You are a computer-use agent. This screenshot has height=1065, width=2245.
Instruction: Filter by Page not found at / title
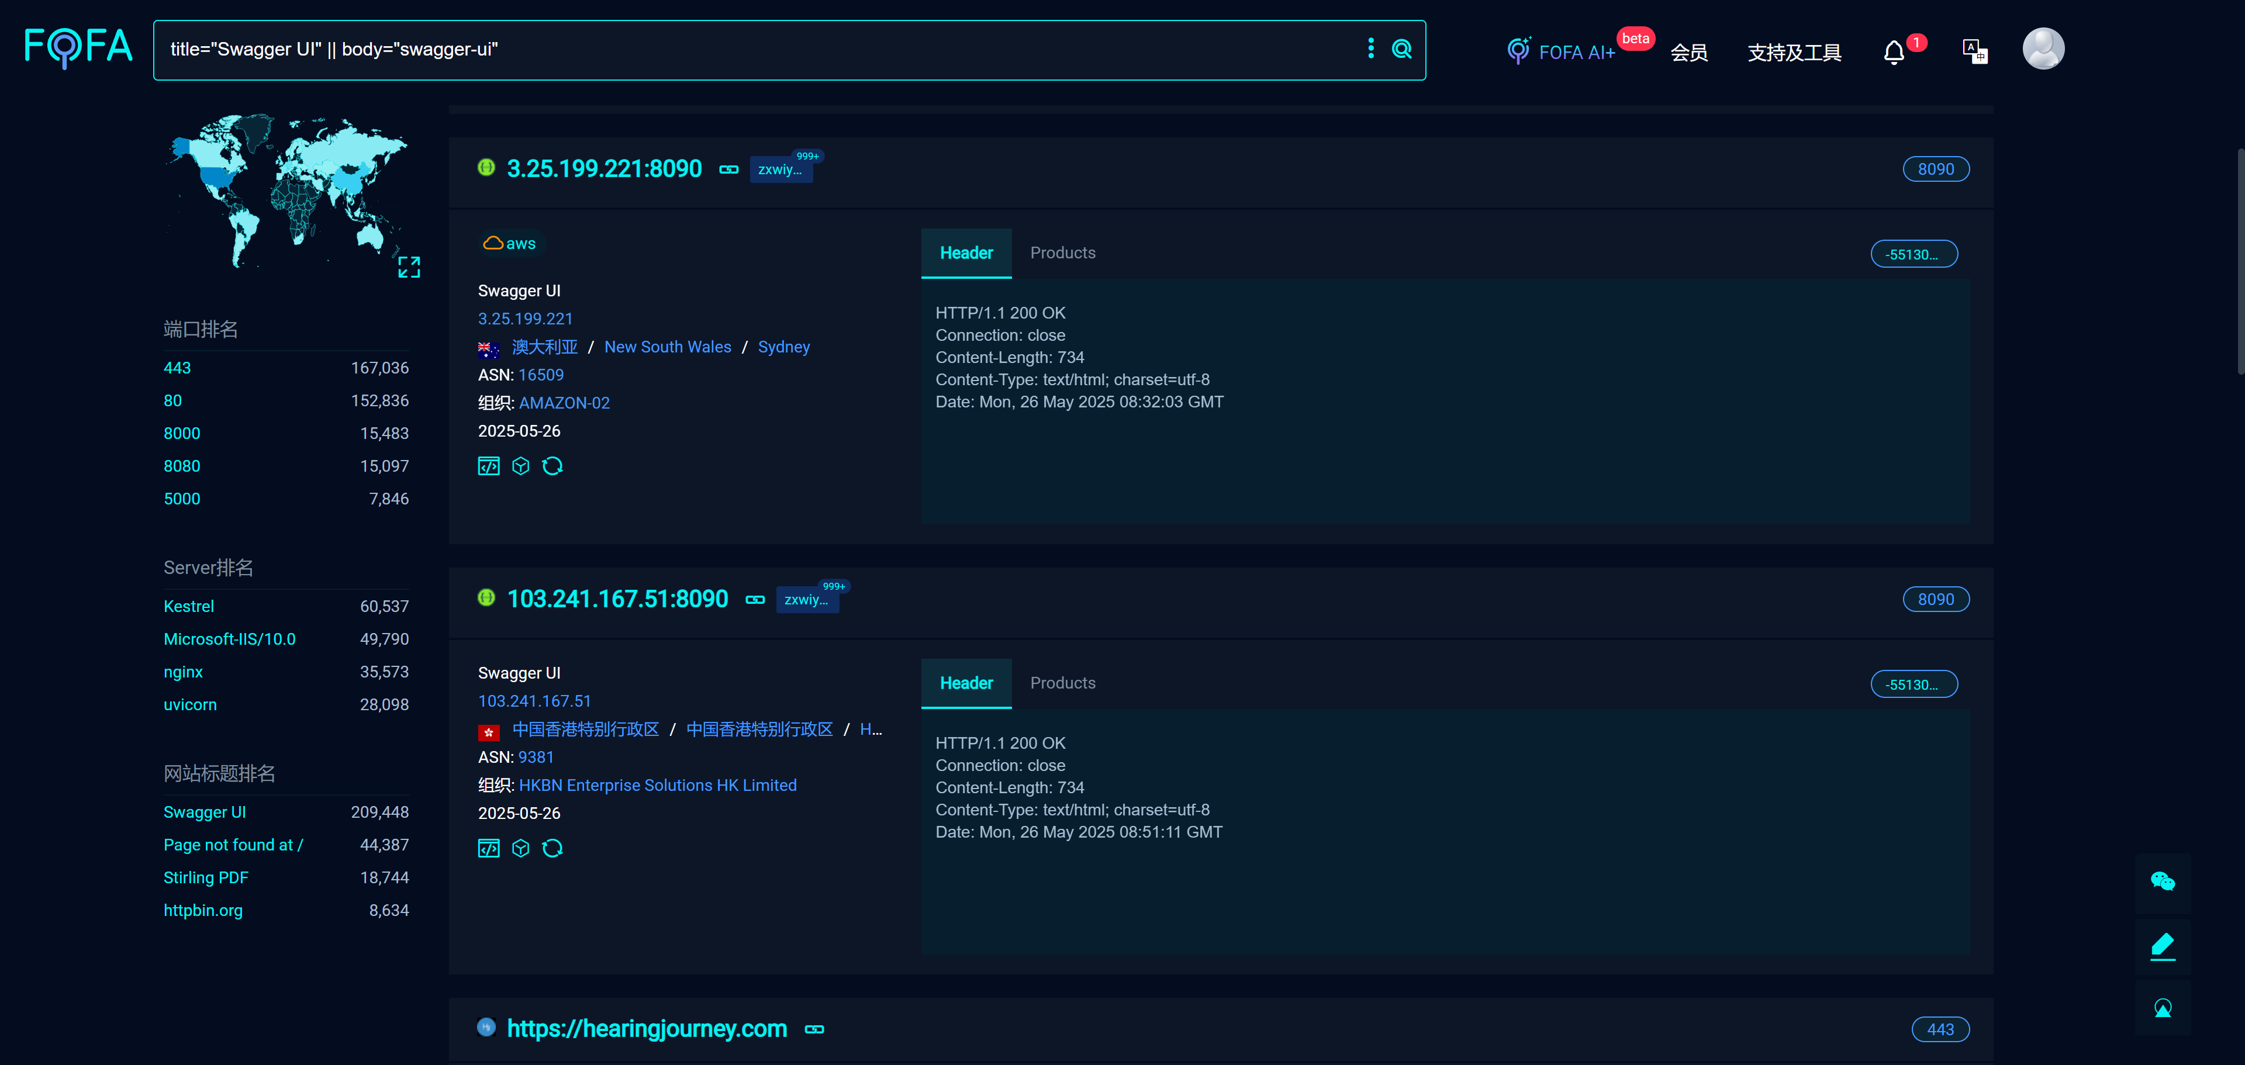pos(233,845)
